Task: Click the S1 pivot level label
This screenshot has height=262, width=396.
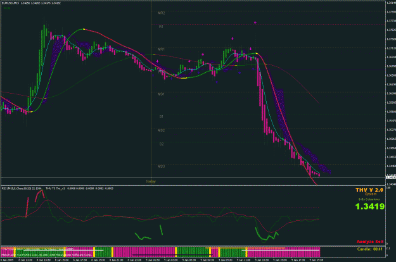Action: tap(162, 116)
